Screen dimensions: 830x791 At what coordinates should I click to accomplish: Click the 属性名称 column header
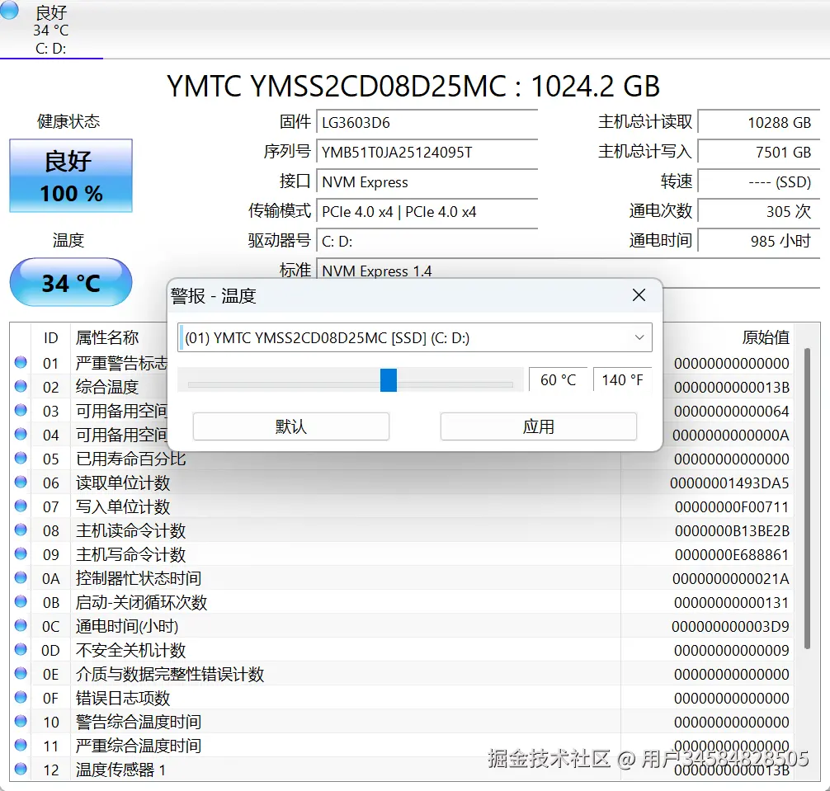[x=107, y=337]
